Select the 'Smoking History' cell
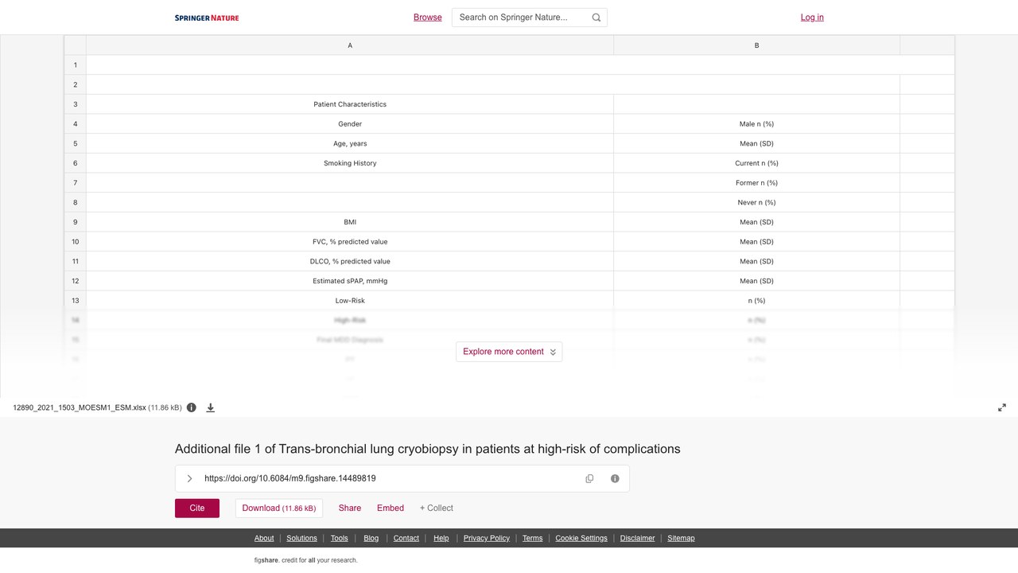 coord(350,163)
